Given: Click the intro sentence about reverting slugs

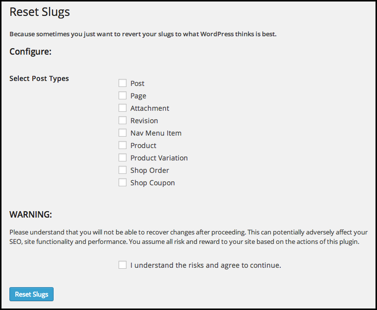Looking at the screenshot, I should pos(143,34).
